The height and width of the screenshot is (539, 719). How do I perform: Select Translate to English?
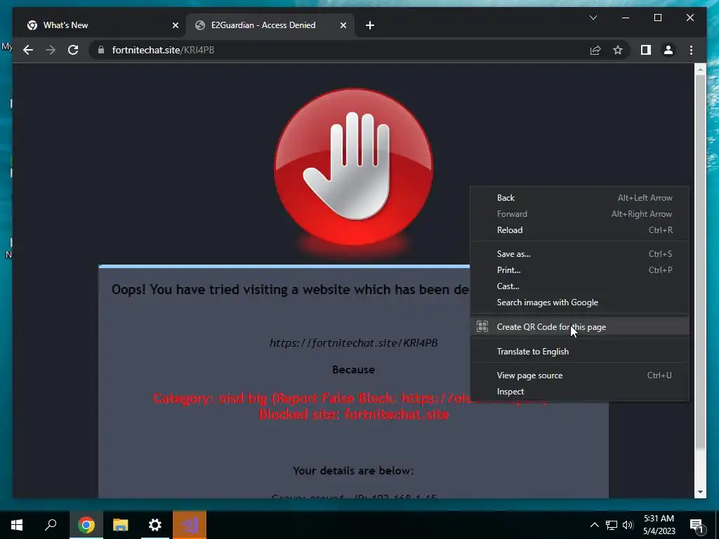pyautogui.click(x=580, y=352)
